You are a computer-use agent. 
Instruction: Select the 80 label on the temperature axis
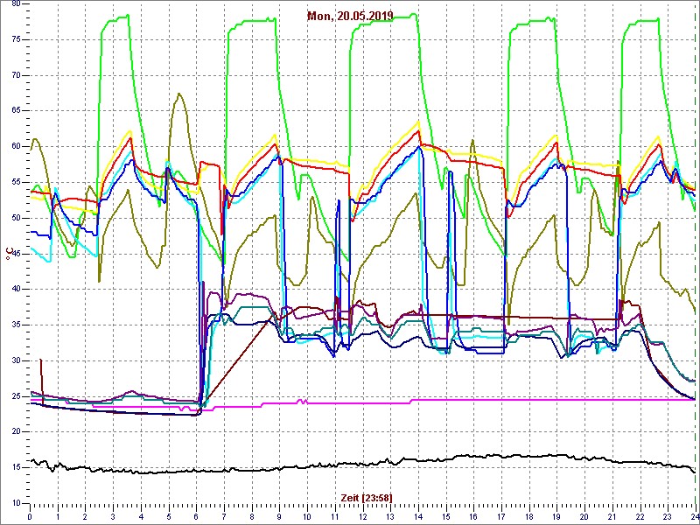(16, 4)
